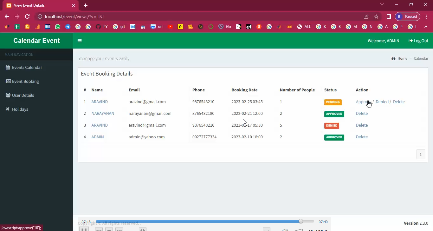This screenshot has height=231, width=433.
Task: Click Home breadcrumb link
Action: [402, 58]
